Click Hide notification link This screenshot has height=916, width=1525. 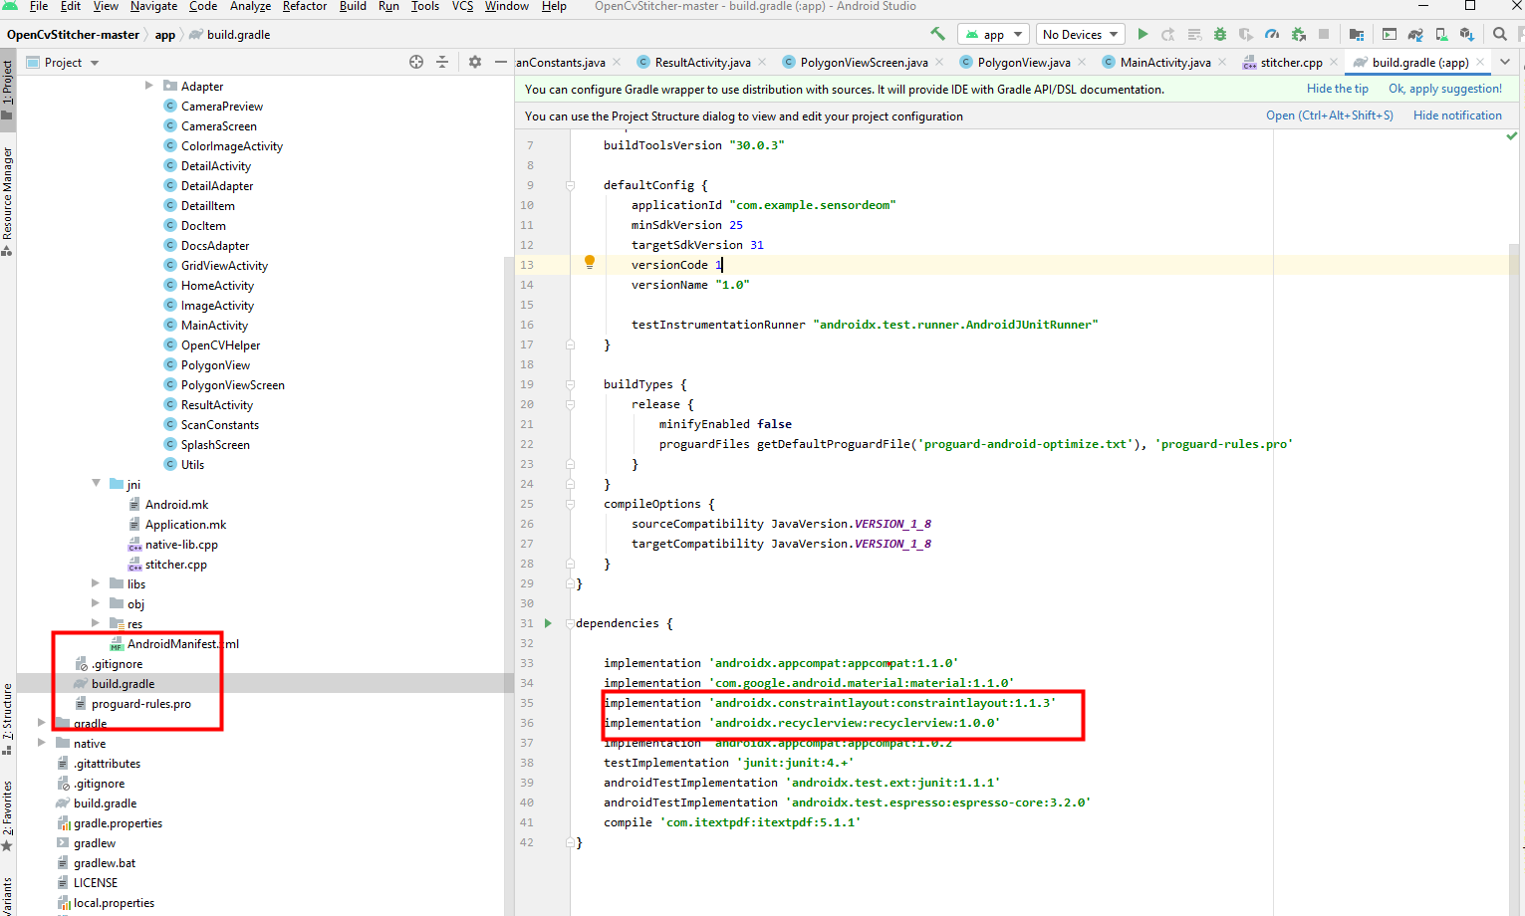pos(1457,115)
